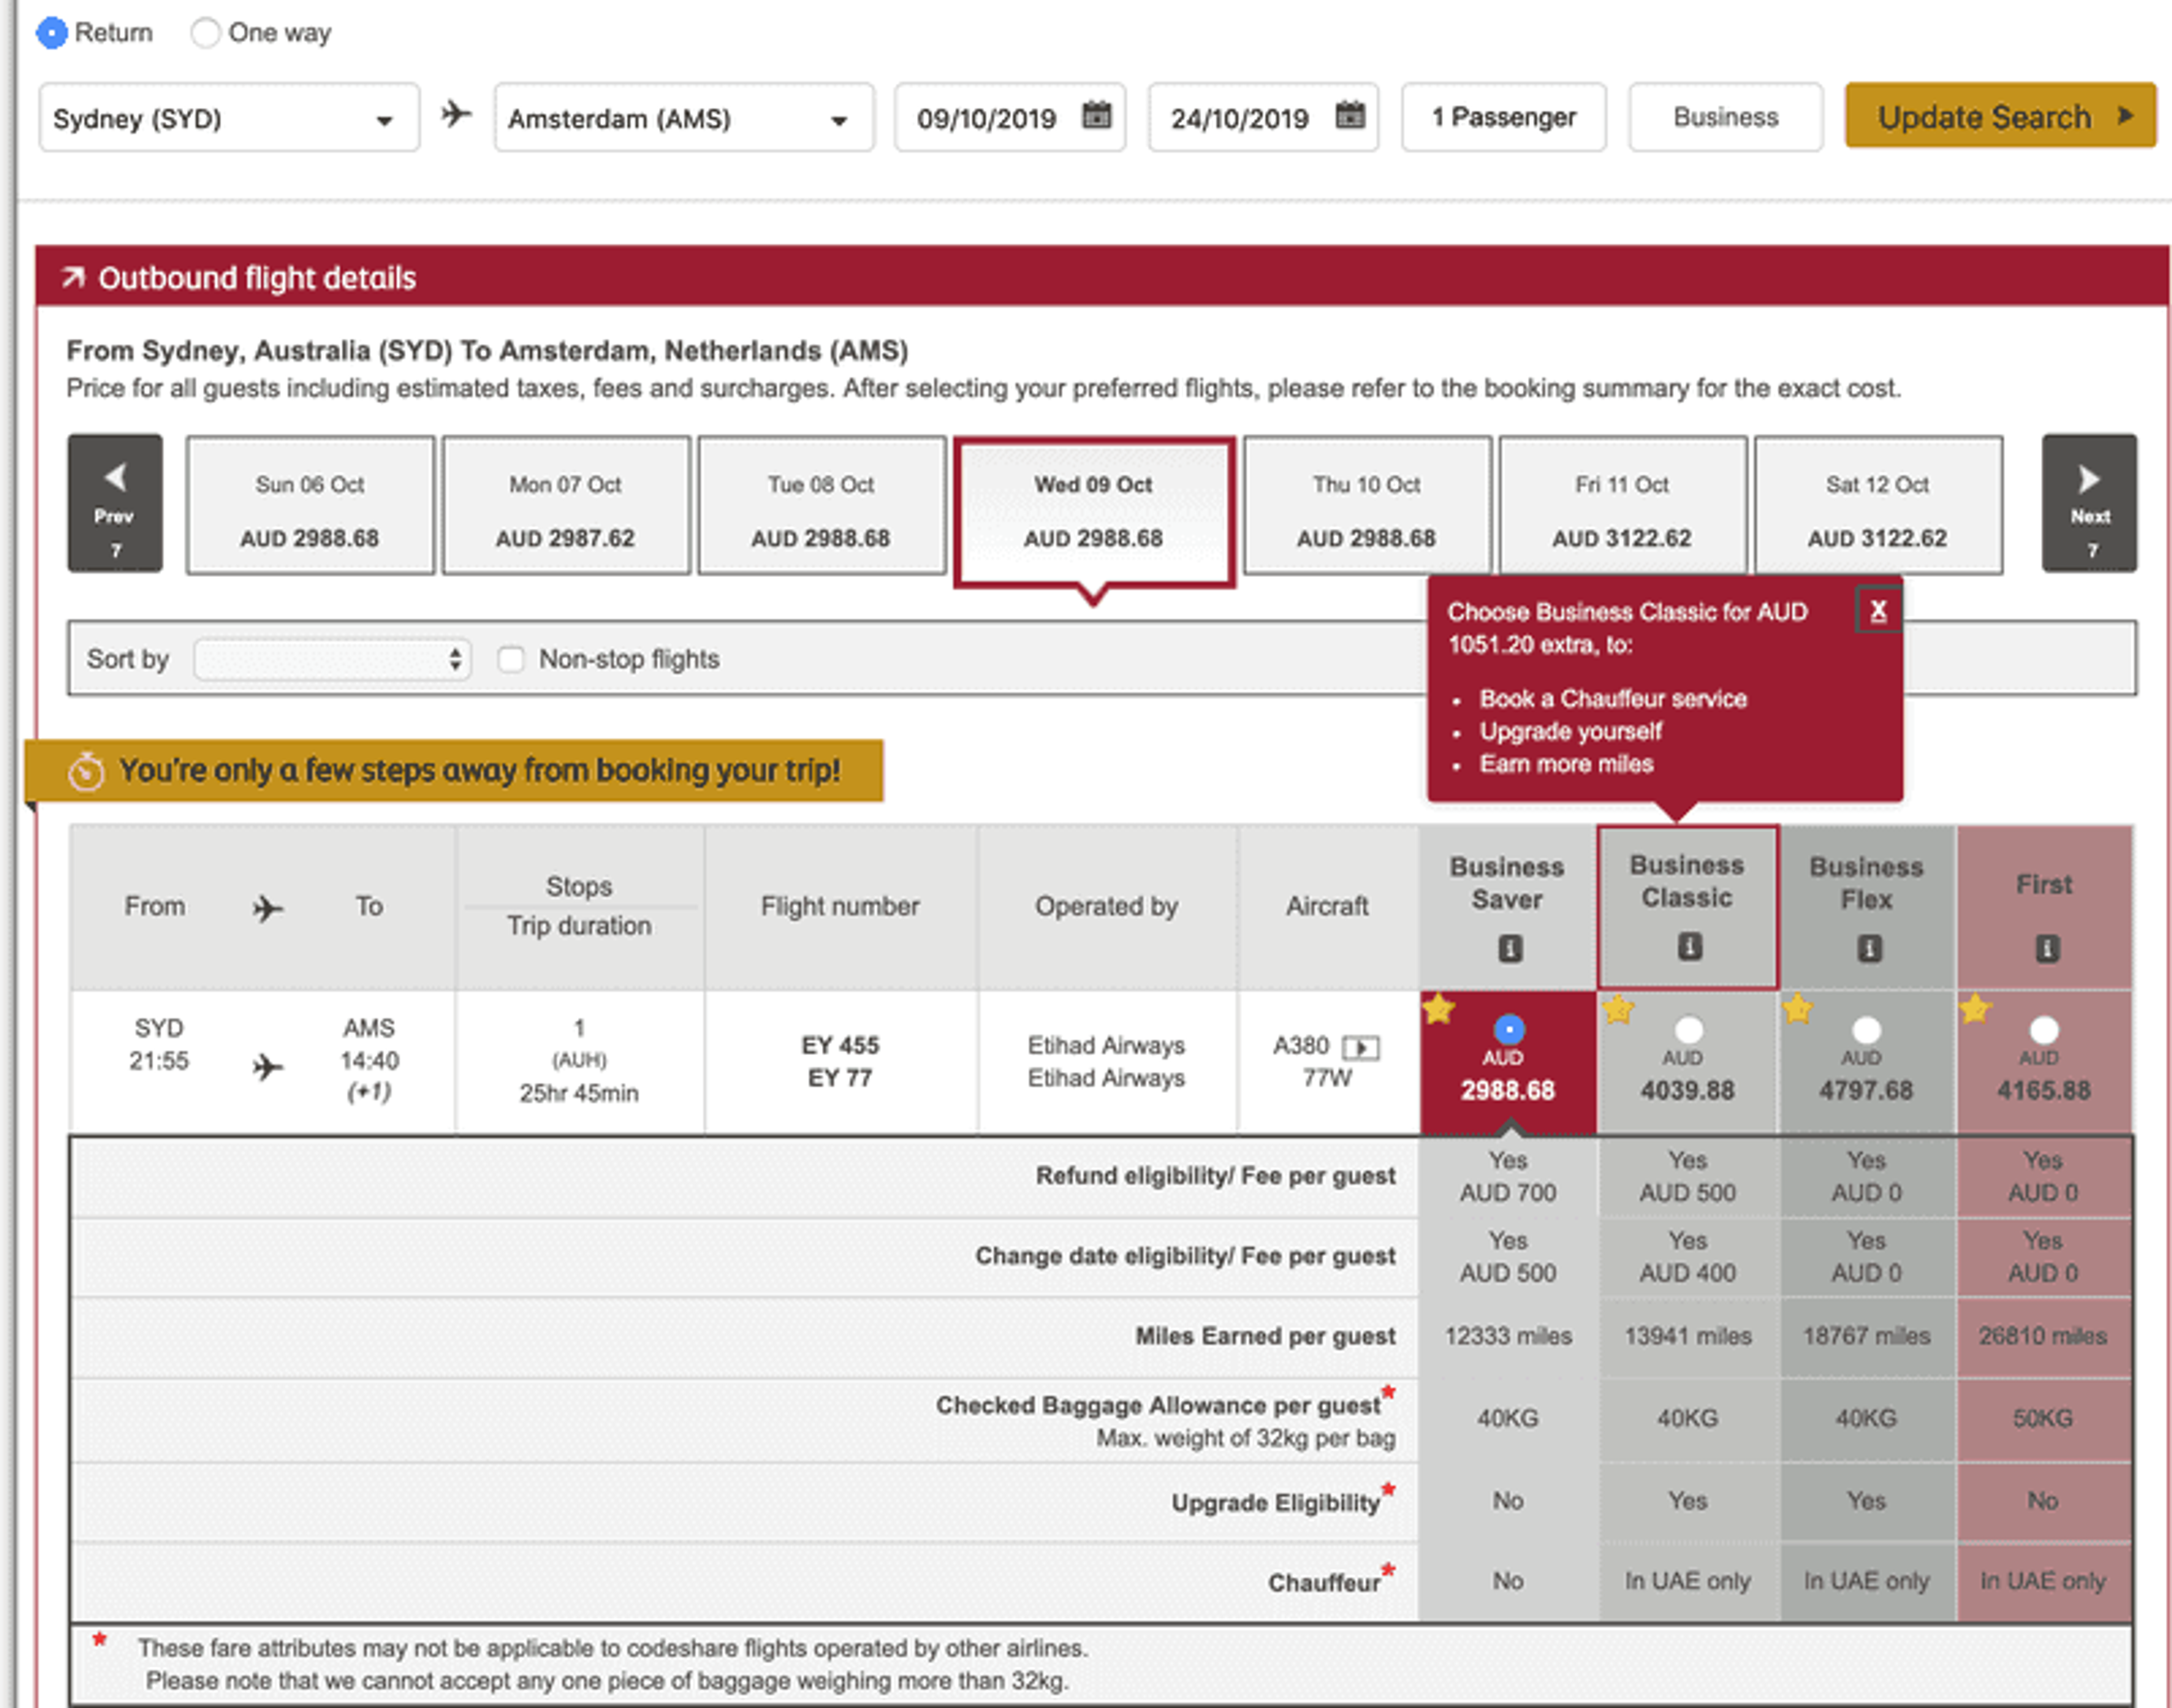Viewport: 2172px width, 1708px height.
Task: Close the Business Classic upsell popup
Action: (x=1877, y=611)
